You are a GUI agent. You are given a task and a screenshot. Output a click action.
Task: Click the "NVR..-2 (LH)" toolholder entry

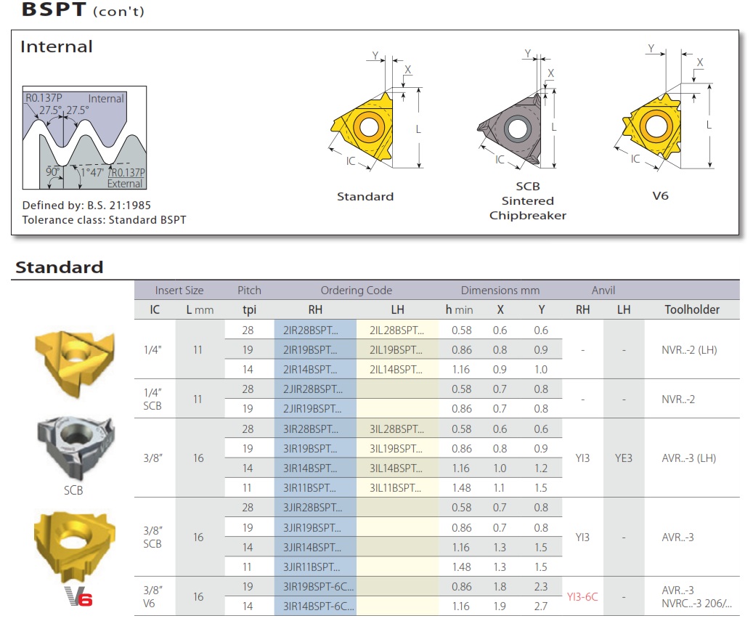pos(689,350)
